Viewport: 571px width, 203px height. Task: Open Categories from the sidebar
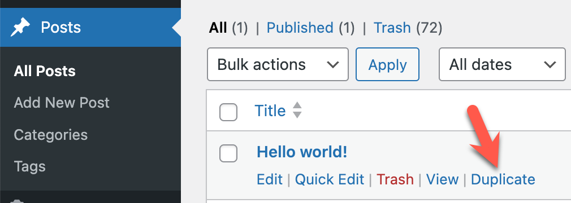tap(51, 135)
